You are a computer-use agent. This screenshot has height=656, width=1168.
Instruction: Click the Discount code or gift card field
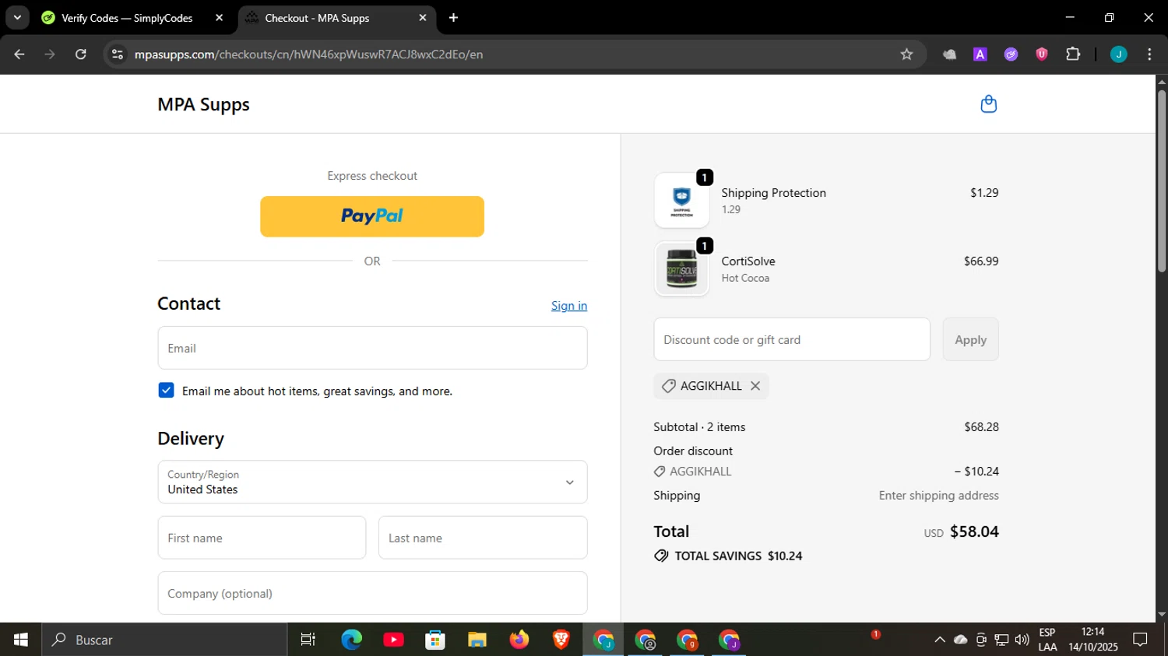click(792, 339)
